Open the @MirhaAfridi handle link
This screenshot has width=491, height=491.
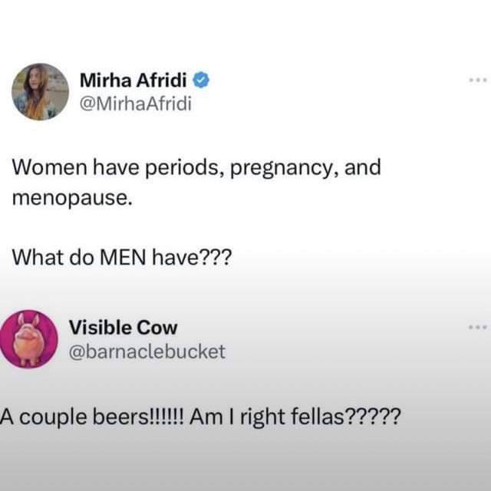click(x=135, y=101)
